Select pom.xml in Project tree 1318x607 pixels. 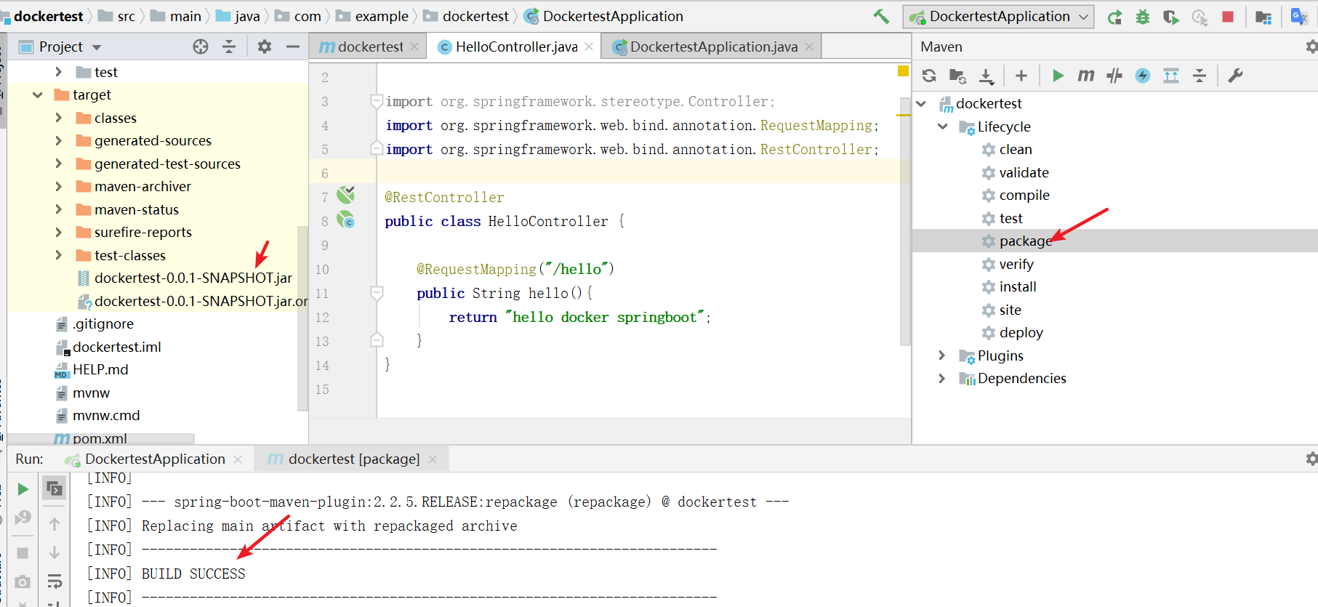point(100,438)
